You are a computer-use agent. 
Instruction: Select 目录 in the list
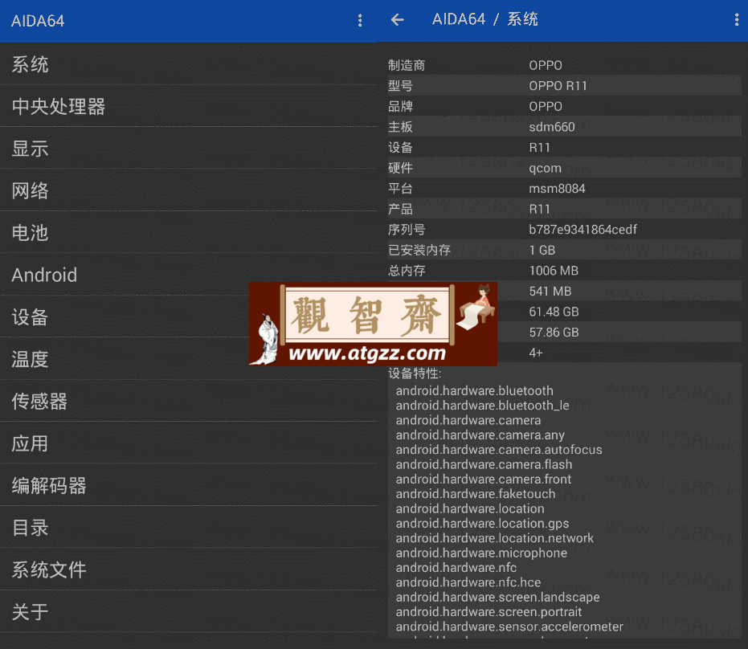pos(189,528)
